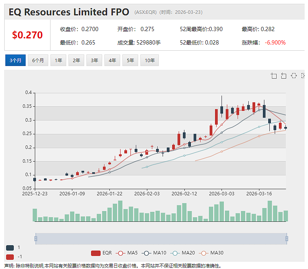The width and height of the screenshot is (308, 269).
Task: Click the 52最低价: 0.028 value
Action: pyautogui.click(x=199, y=43)
